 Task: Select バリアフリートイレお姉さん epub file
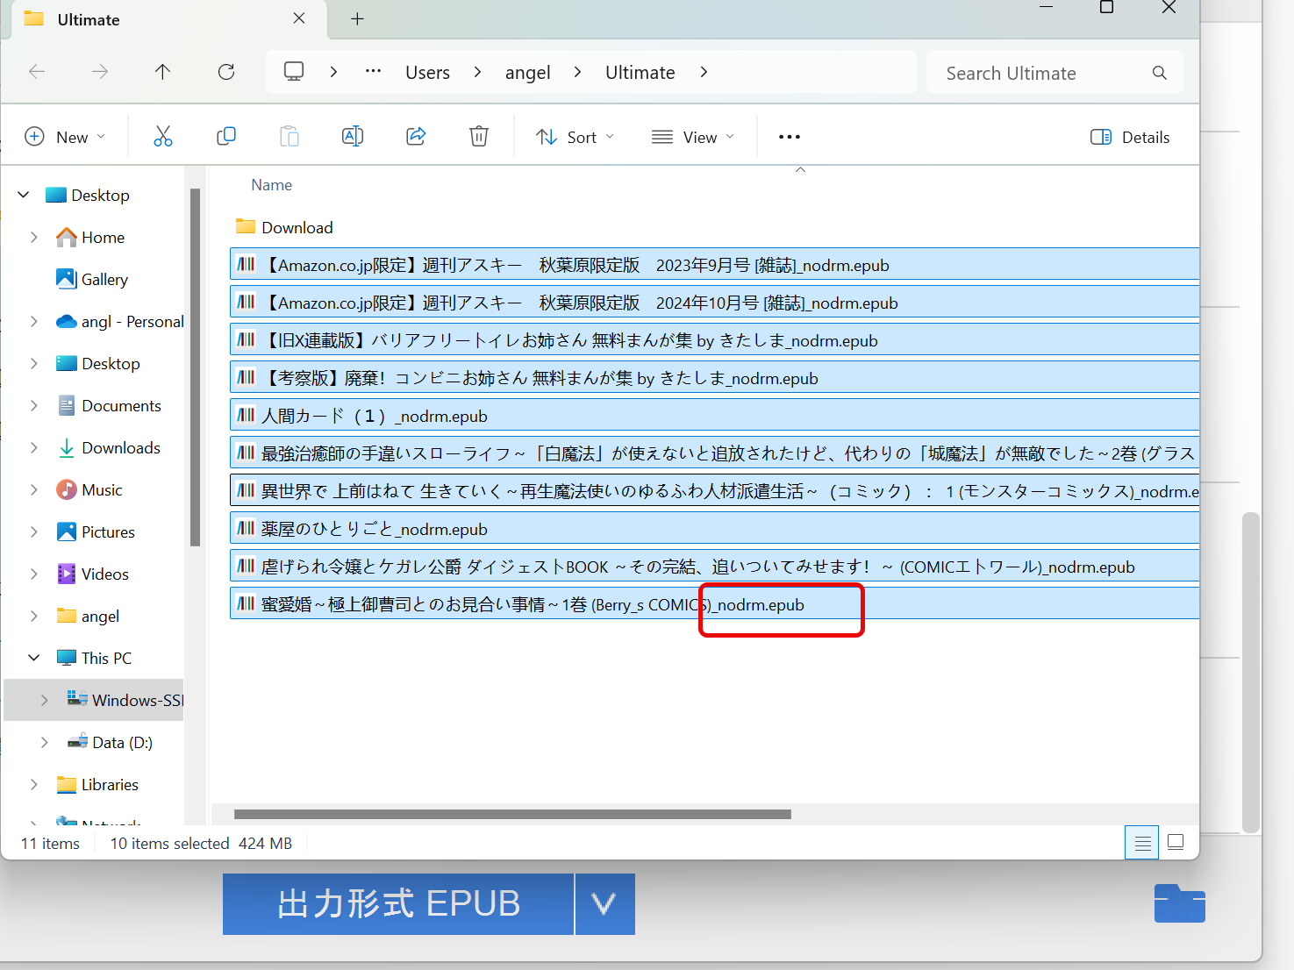coord(714,340)
